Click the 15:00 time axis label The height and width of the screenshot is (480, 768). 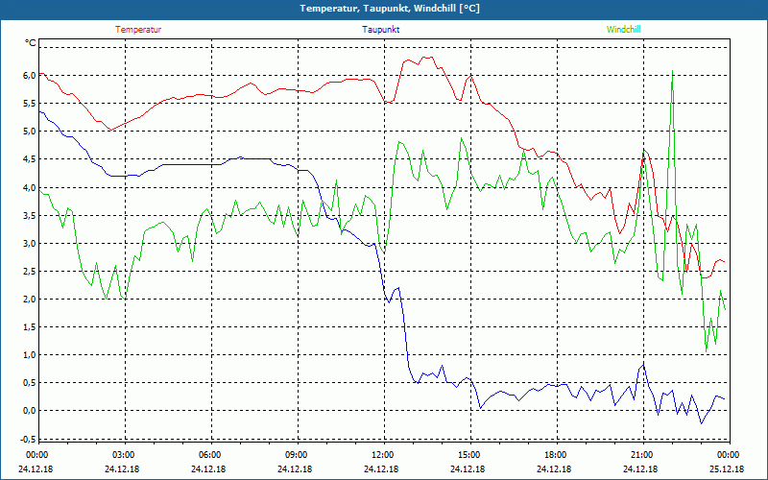468,455
